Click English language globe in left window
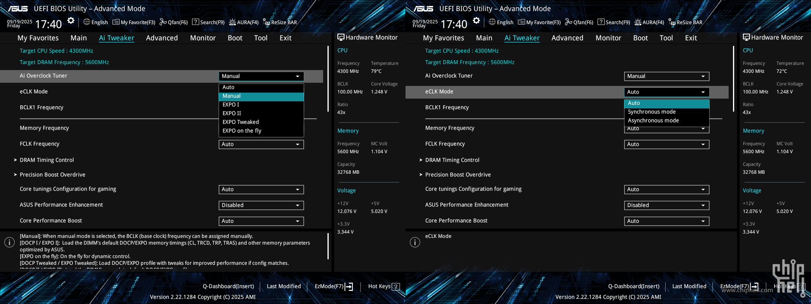This screenshot has width=811, height=304. coord(95,22)
